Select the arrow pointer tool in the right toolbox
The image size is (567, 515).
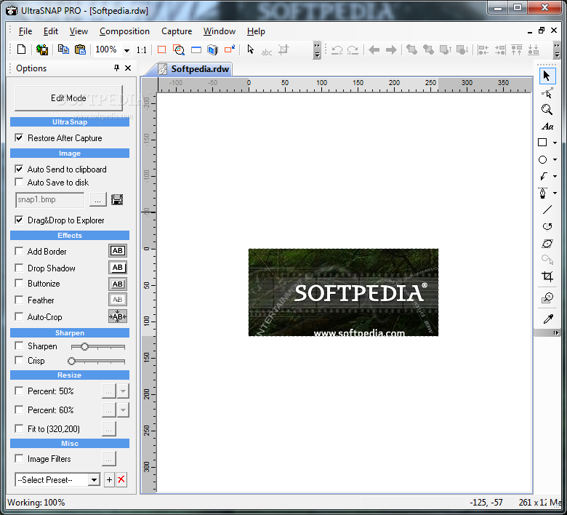(547, 76)
